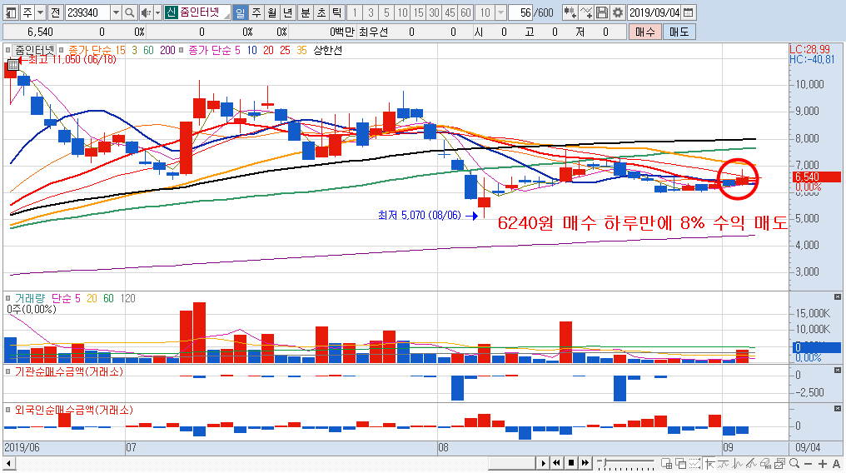Fast-forward chart replay
The height and width of the screenshot is (473, 846).
point(585,463)
